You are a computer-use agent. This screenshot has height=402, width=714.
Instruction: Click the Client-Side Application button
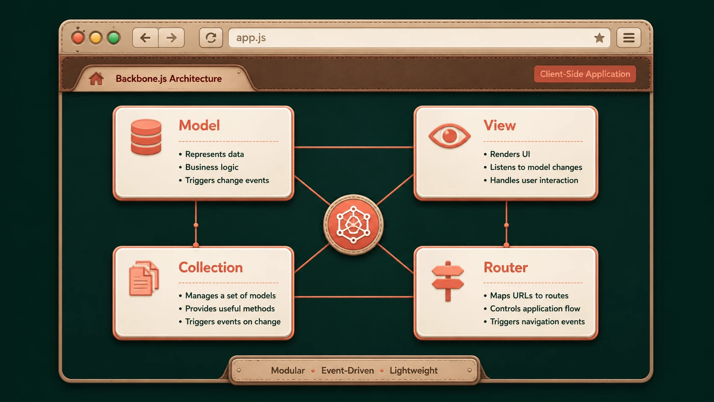585,74
